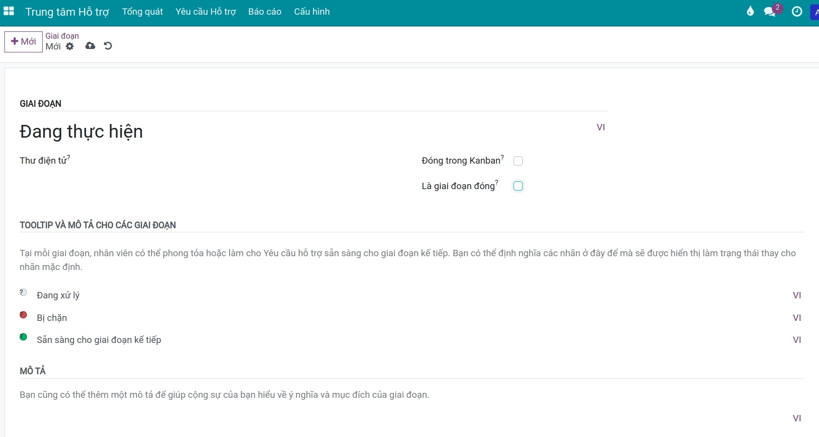Screen dimensions: 819x437
Task: Click VI translate button for the description field
Action: coord(797,418)
